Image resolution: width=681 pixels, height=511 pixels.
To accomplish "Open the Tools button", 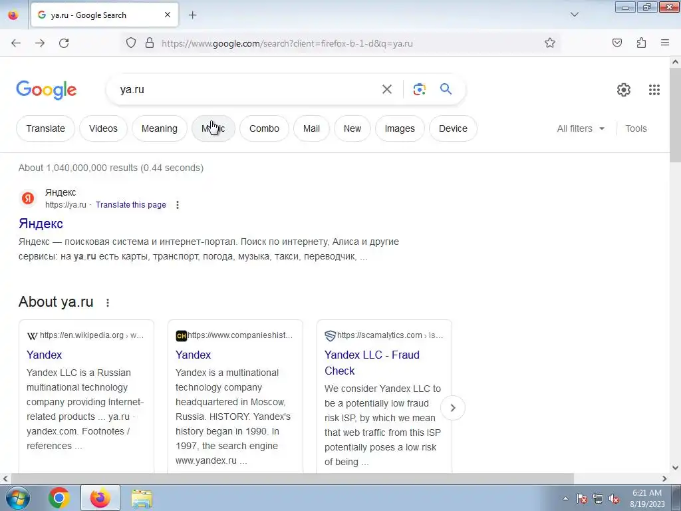I will click(x=636, y=128).
